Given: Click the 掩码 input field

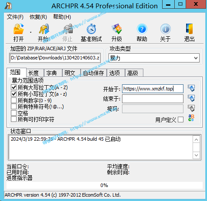Looking at the screenshot, I should click(x=153, y=109).
